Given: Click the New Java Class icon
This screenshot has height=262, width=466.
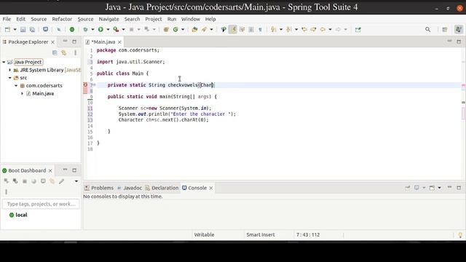Looking at the screenshot, I should [175, 29].
